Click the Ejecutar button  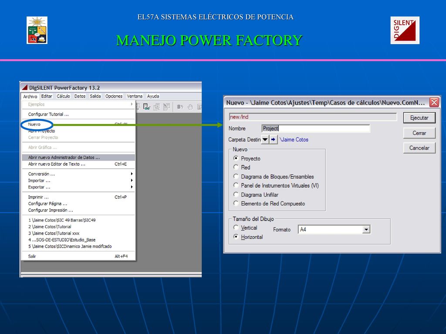tap(419, 117)
